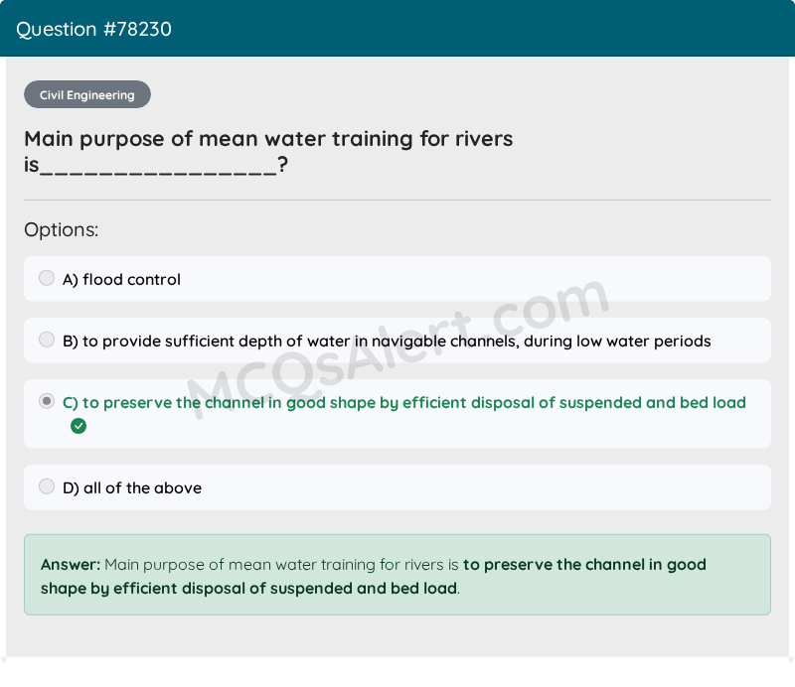Choose option C about preserving channel shape
Image resolution: width=795 pixels, height=687 pixels.
(x=404, y=403)
